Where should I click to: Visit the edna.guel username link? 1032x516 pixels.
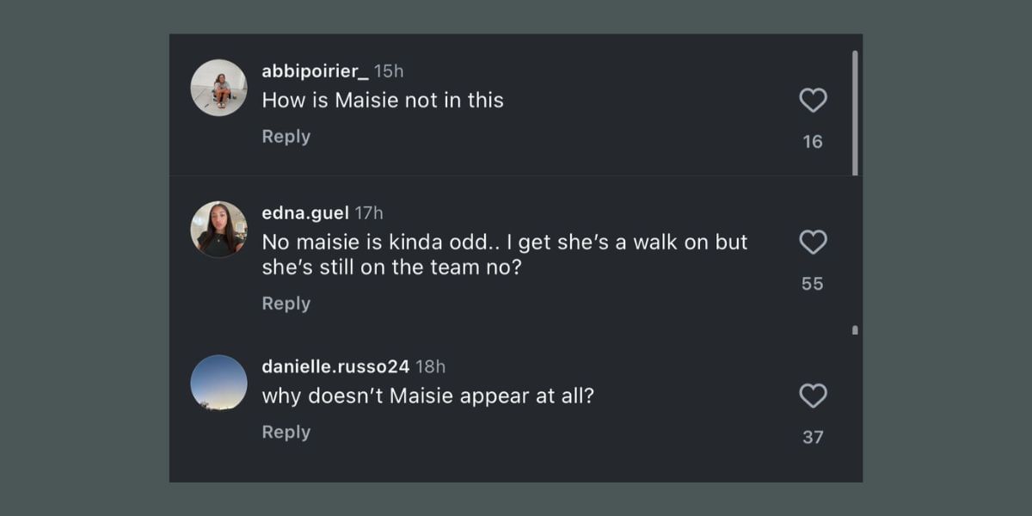(x=305, y=212)
